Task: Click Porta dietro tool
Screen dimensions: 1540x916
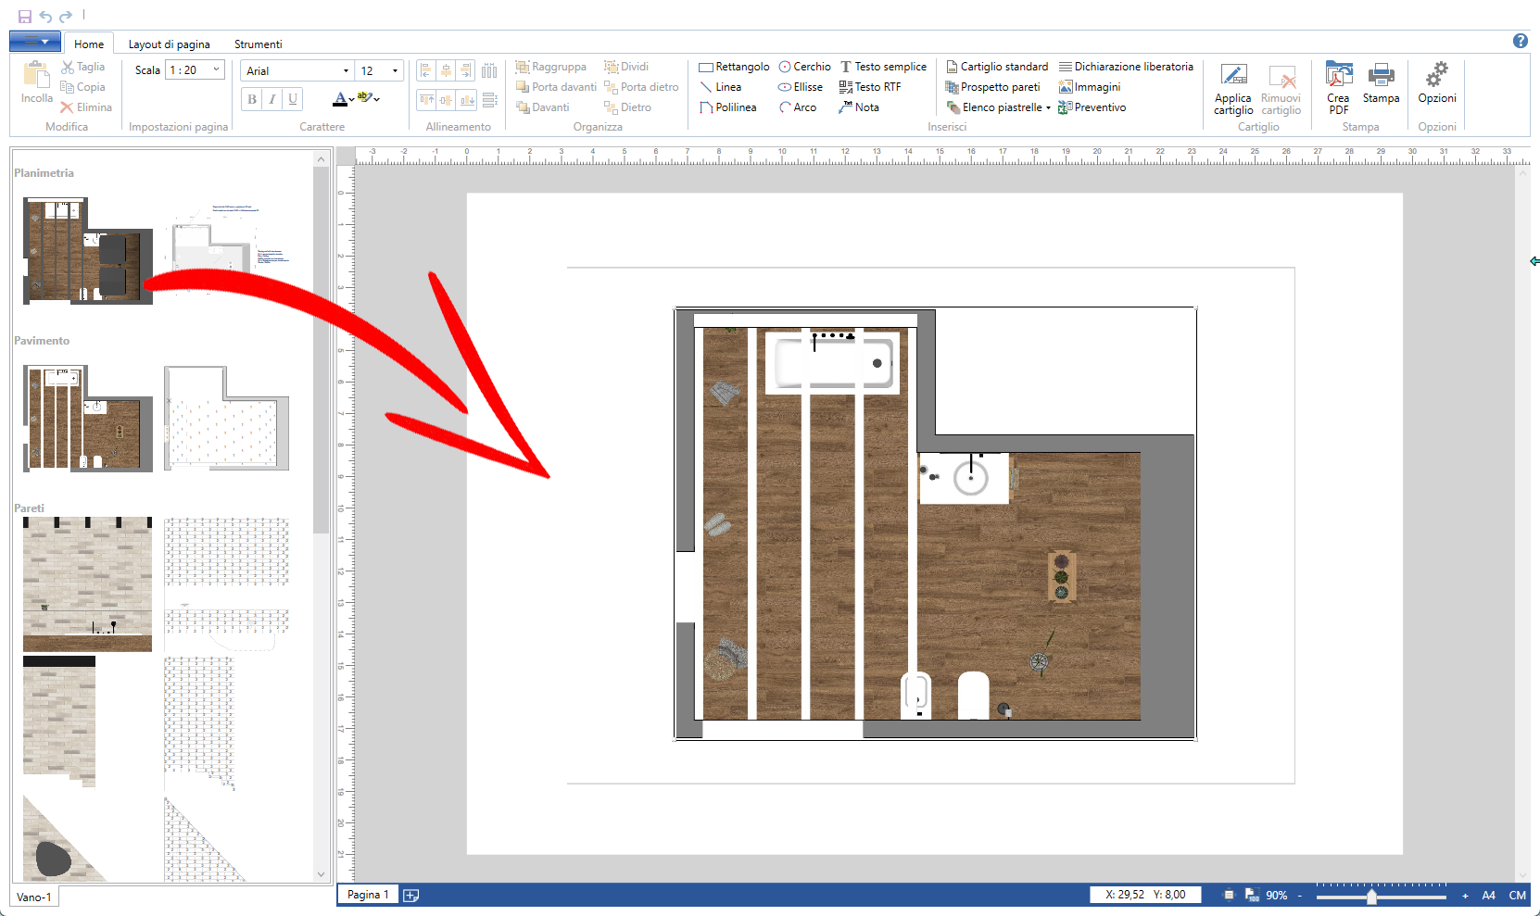Action: tap(641, 87)
